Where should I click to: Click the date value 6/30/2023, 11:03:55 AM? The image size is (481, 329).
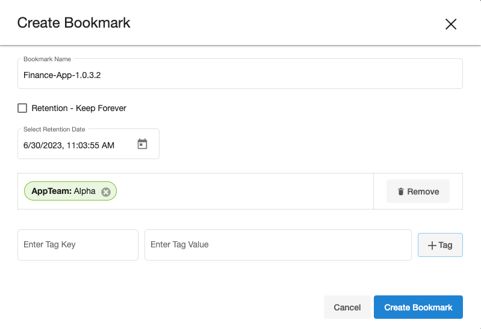(69, 145)
